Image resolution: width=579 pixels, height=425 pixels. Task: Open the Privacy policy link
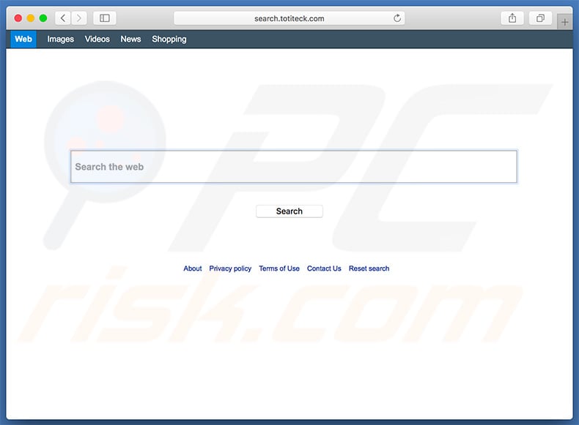tap(230, 268)
